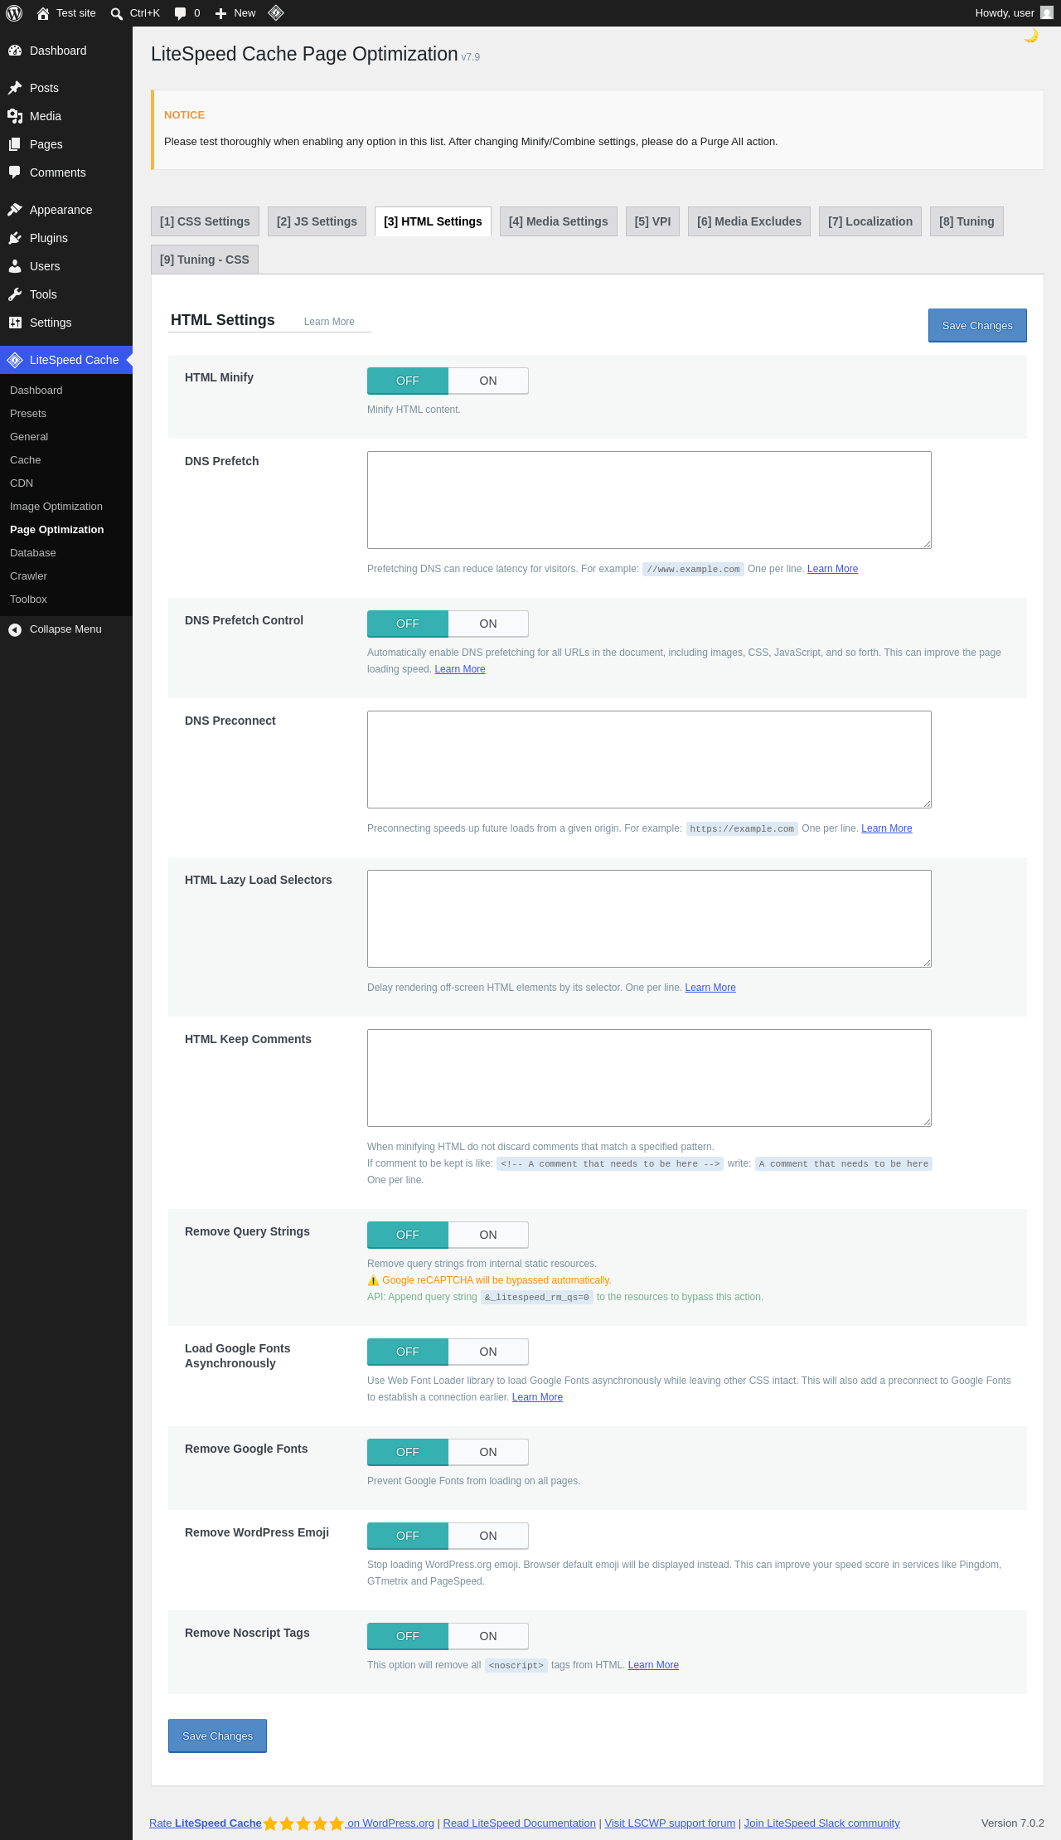Go to Cache in the LiteSpeed submenu
The width and height of the screenshot is (1061, 1840).
click(66, 460)
